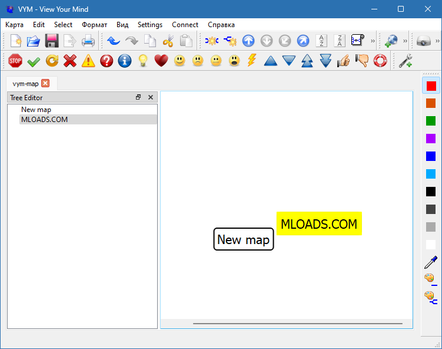Set the thumbs up flag
Screen dimensions: 442x349
tap(344, 61)
